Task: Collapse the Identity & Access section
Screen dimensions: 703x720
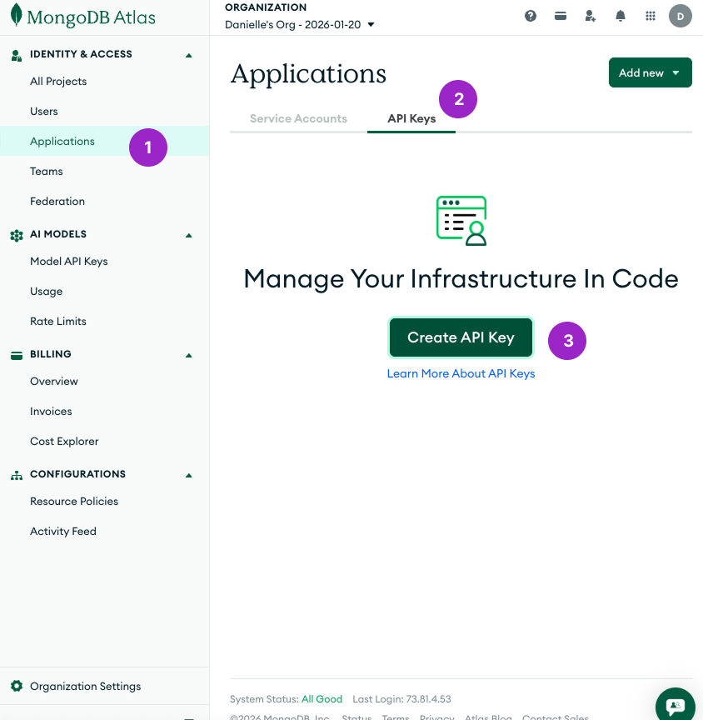Action: point(188,55)
